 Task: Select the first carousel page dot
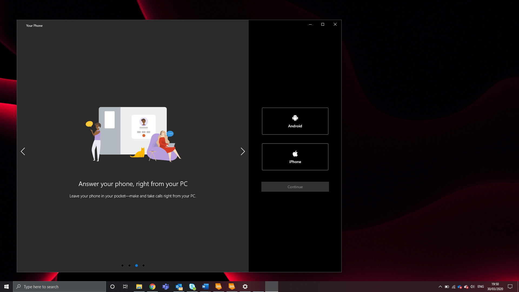tap(122, 266)
